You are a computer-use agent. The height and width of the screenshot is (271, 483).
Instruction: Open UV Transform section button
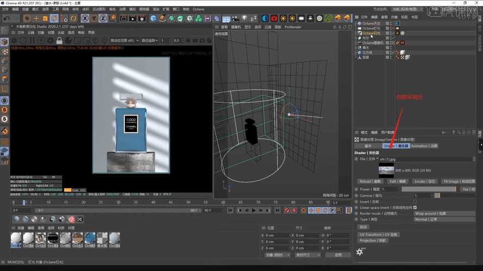(378, 235)
